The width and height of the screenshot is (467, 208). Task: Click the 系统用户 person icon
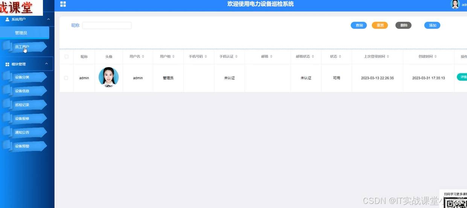7,19
